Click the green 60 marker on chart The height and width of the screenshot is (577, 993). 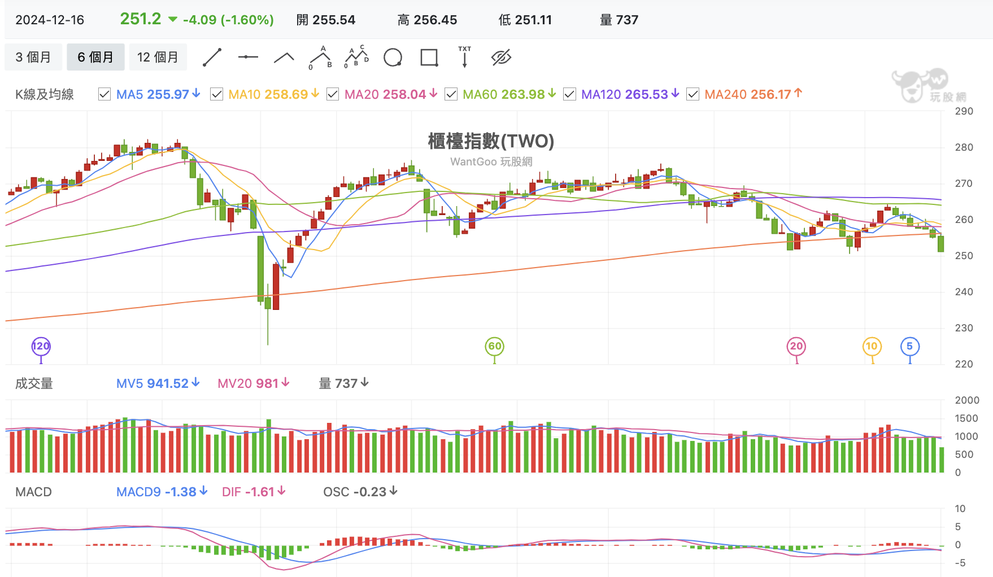494,347
